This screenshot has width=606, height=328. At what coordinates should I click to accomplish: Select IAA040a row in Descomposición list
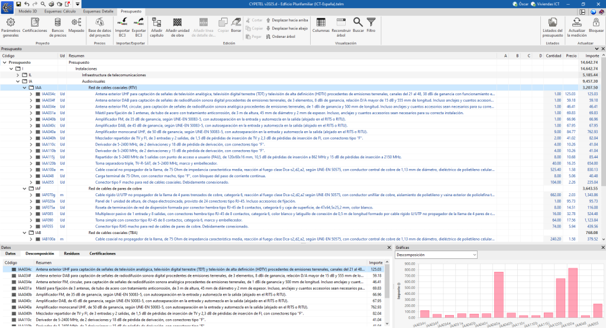(x=194, y=307)
